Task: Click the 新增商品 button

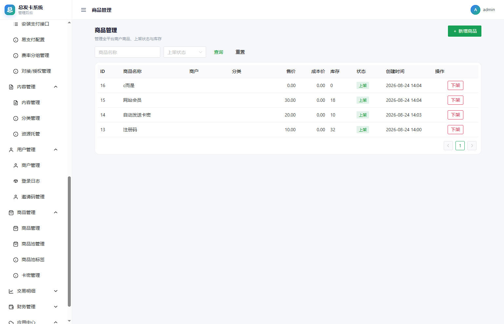Action: tap(465, 31)
